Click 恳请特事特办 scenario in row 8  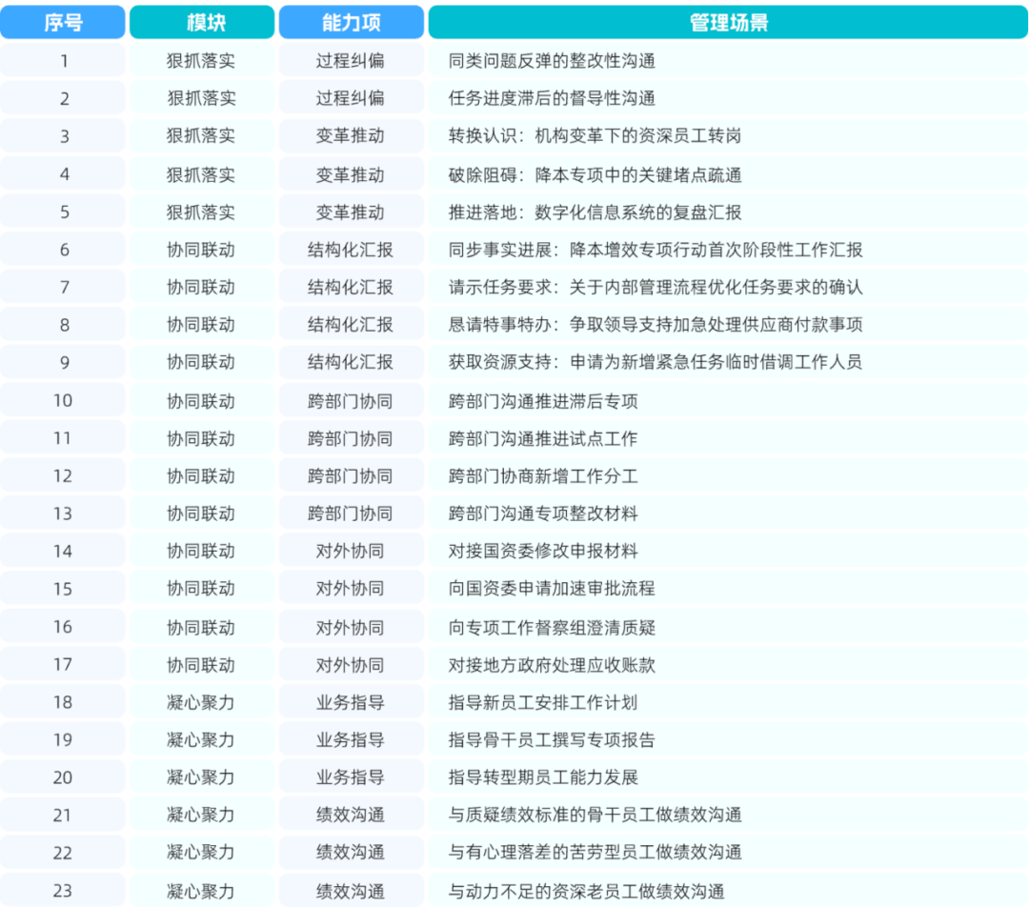click(x=655, y=325)
